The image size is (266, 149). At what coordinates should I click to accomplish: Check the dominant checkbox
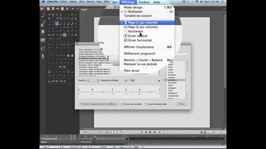click(165, 83)
